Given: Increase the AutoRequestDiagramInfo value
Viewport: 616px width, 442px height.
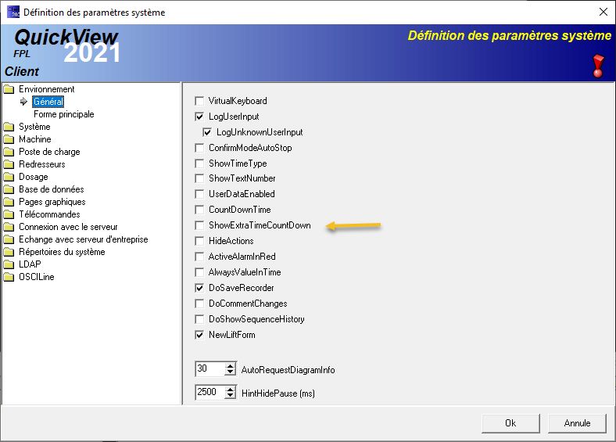Looking at the screenshot, I should click(x=230, y=366).
